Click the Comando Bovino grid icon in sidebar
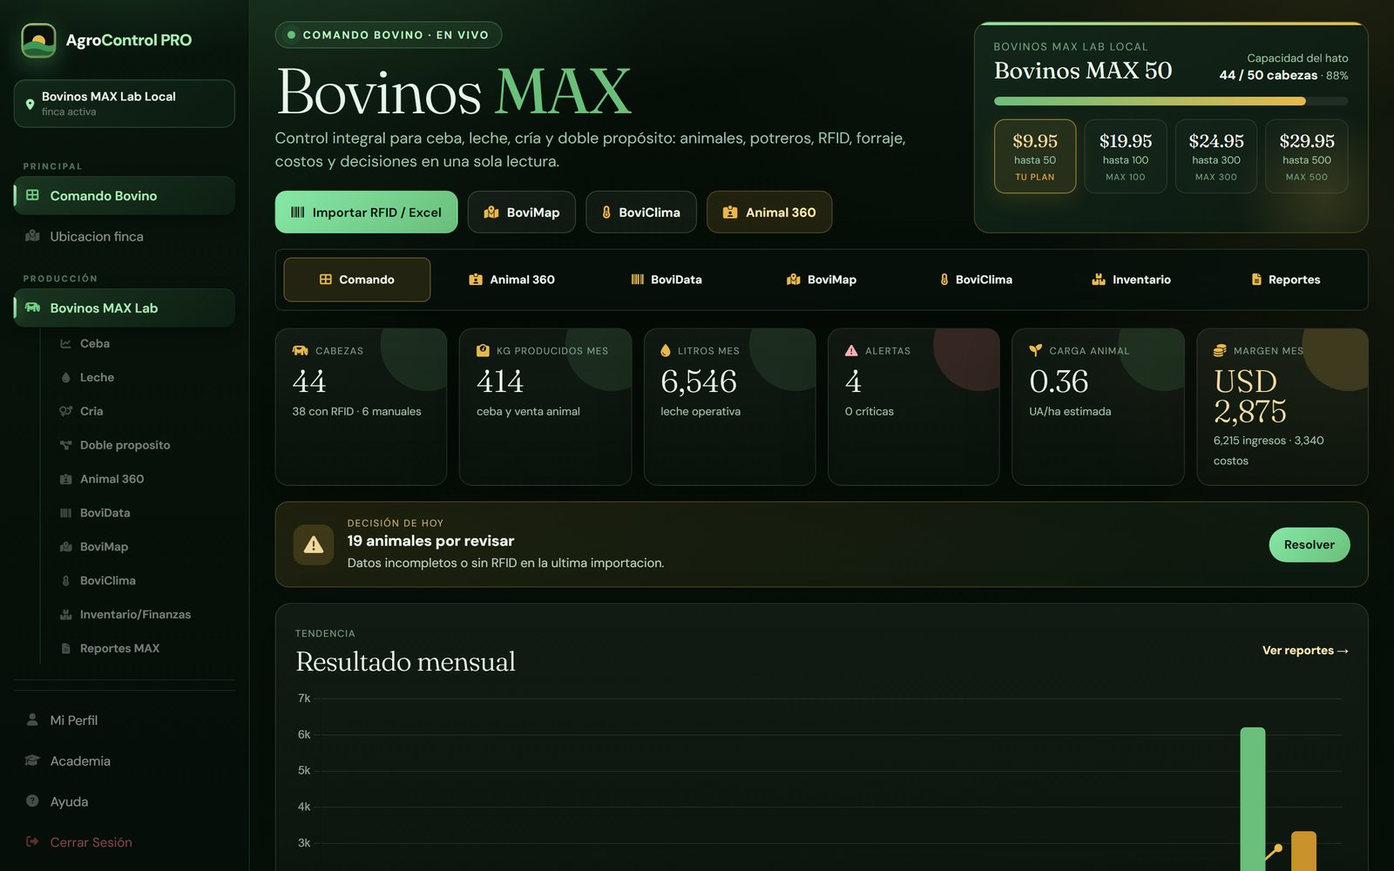 tap(32, 195)
